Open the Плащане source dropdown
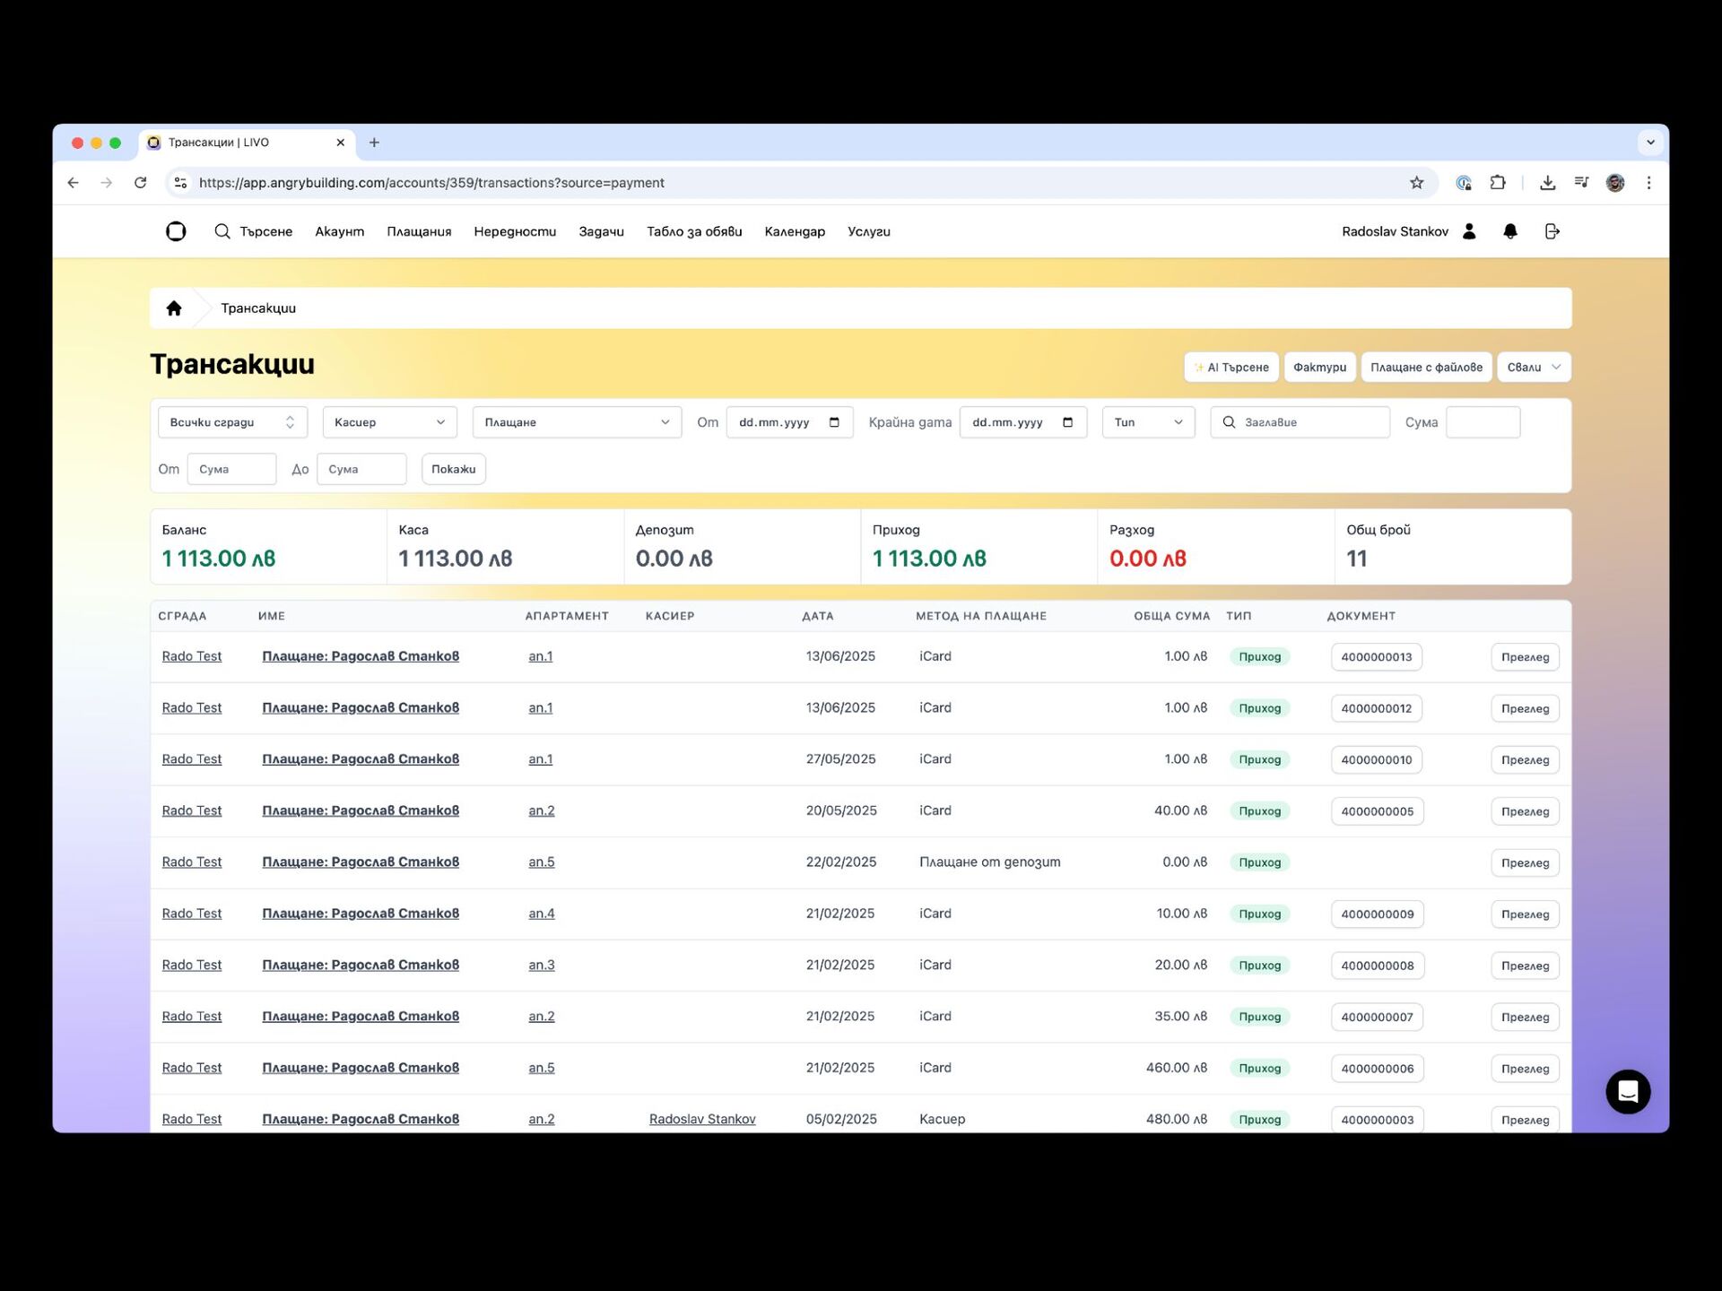The height and width of the screenshot is (1291, 1722). (x=577, y=422)
